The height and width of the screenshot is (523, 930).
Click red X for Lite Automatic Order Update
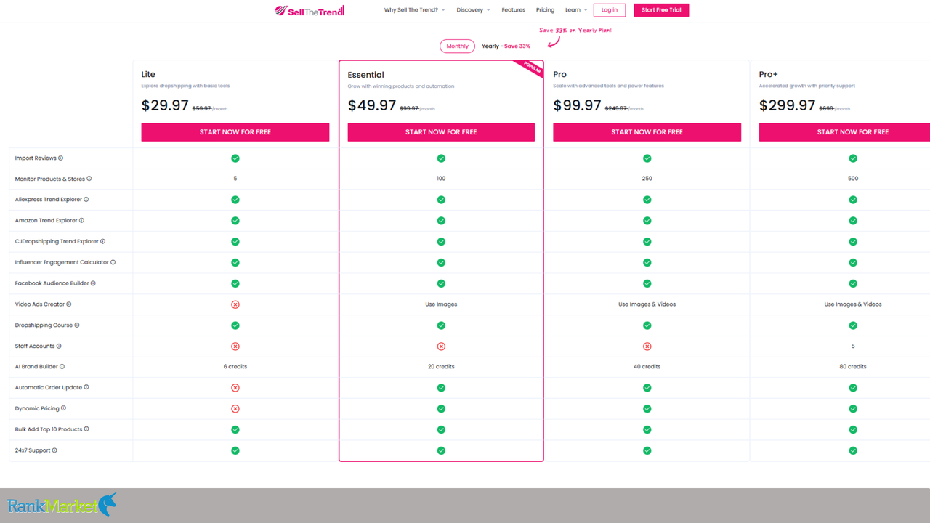pos(235,388)
